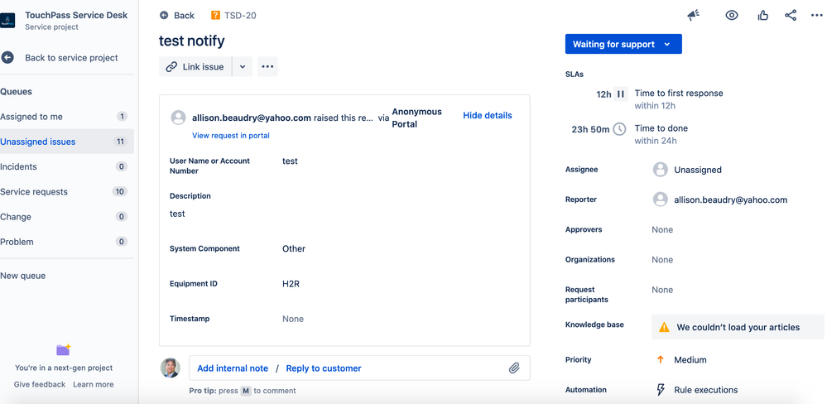827x404 pixels.
Task: Click the reporter avatar icon in the sidebar
Action: pyautogui.click(x=661, y=200)
